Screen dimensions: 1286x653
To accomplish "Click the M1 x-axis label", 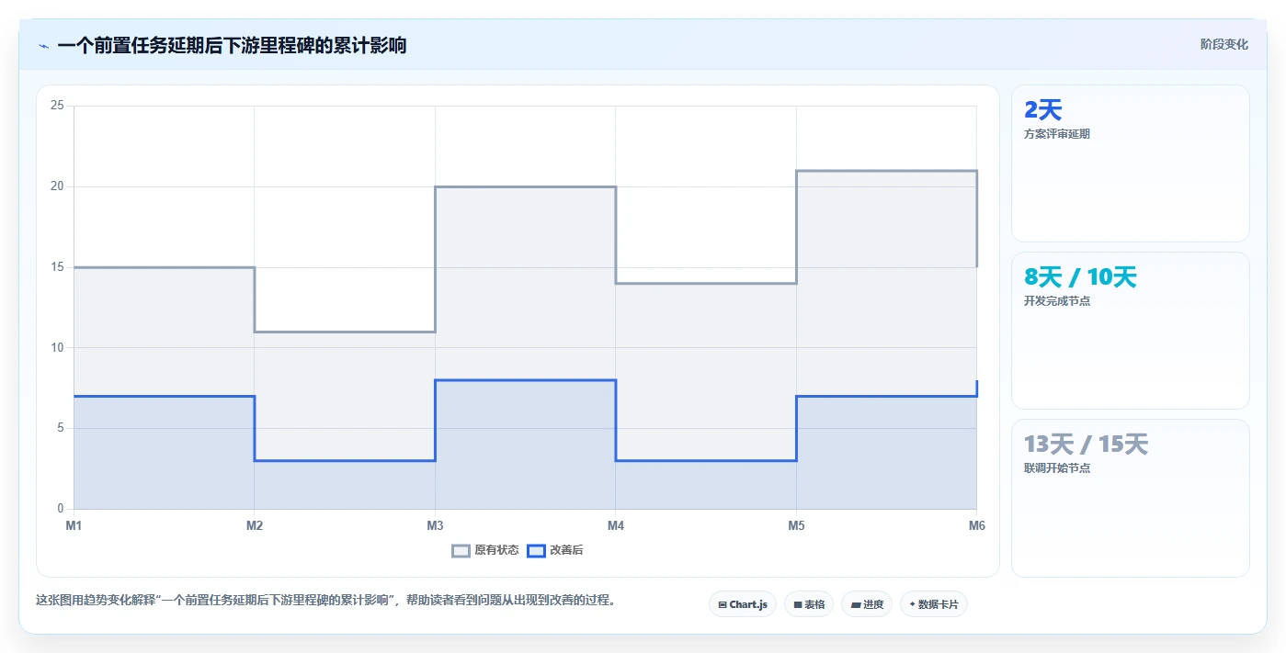I will (74, 525).
